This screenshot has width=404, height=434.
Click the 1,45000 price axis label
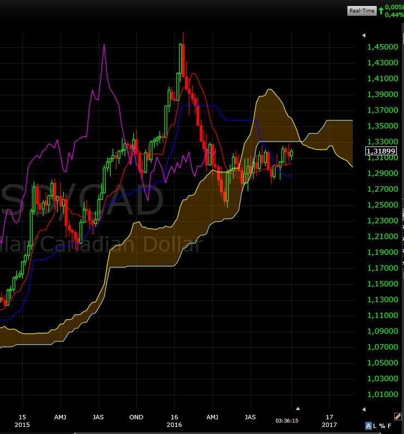click(383, 47)
